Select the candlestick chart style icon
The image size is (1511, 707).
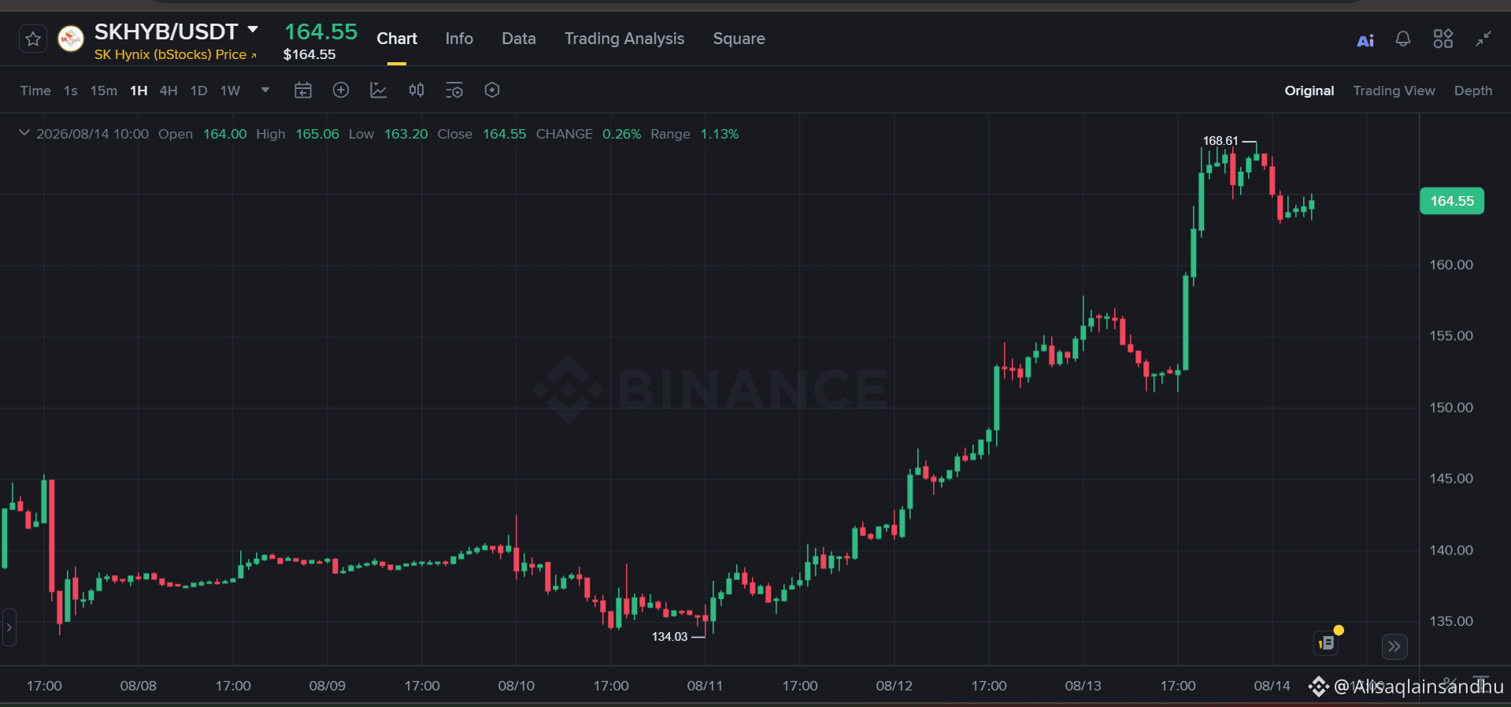(x=417, y=91)
